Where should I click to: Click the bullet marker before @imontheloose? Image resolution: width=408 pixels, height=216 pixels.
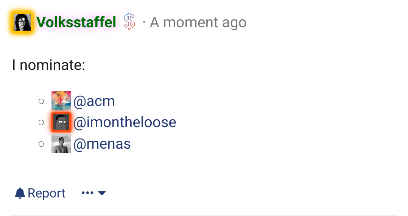(x=41, y=123)
